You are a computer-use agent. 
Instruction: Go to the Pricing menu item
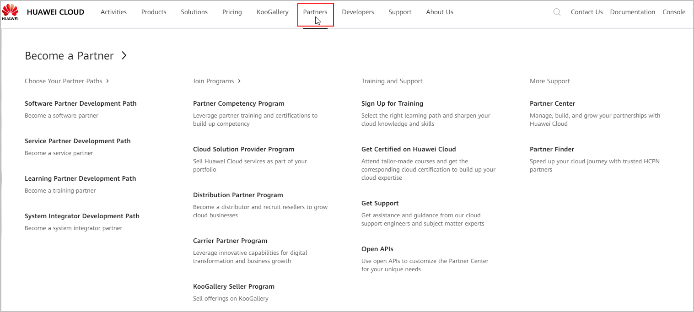232,12
